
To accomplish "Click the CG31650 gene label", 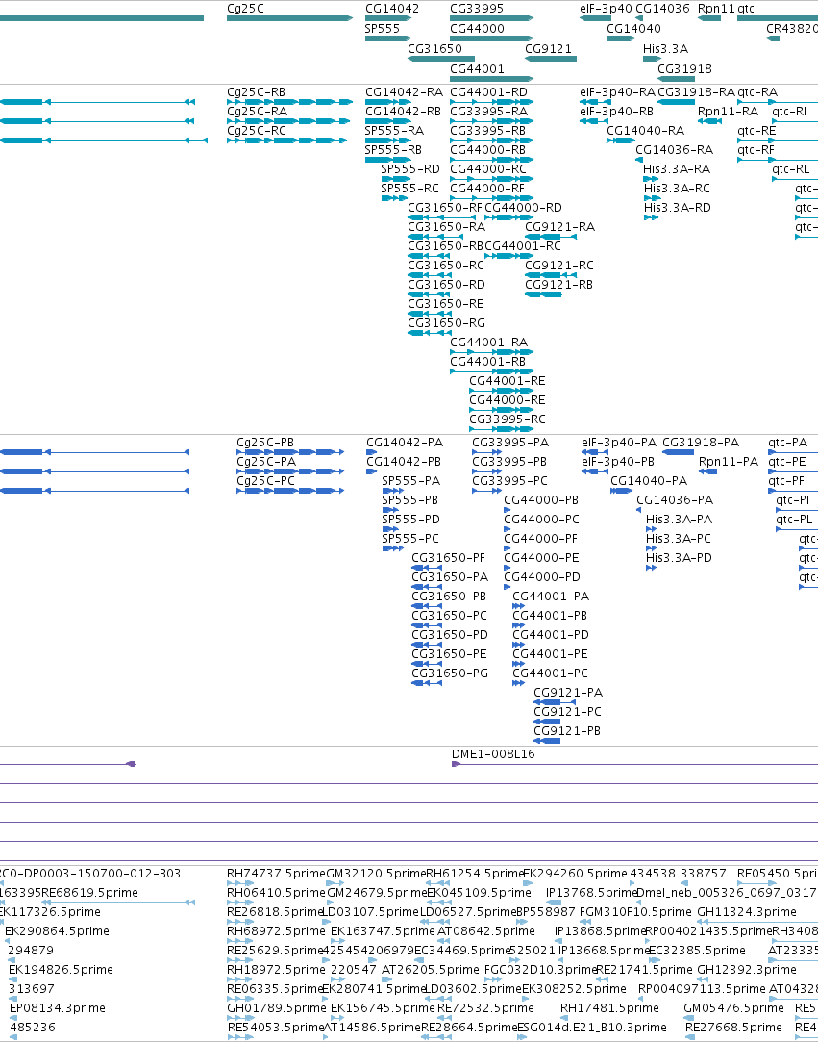I will pos(434,48).
